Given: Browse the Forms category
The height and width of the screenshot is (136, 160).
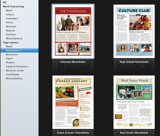Looking at the screenshot, I should click(x=10, y=22).
